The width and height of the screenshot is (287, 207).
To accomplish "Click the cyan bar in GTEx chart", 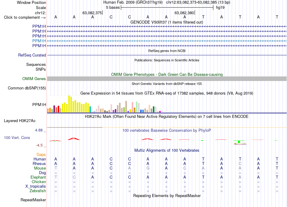I will tap(90, 109).
